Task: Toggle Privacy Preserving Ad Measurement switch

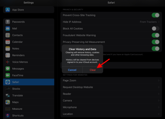Action: pyautogui.click(x=155, y=42)
